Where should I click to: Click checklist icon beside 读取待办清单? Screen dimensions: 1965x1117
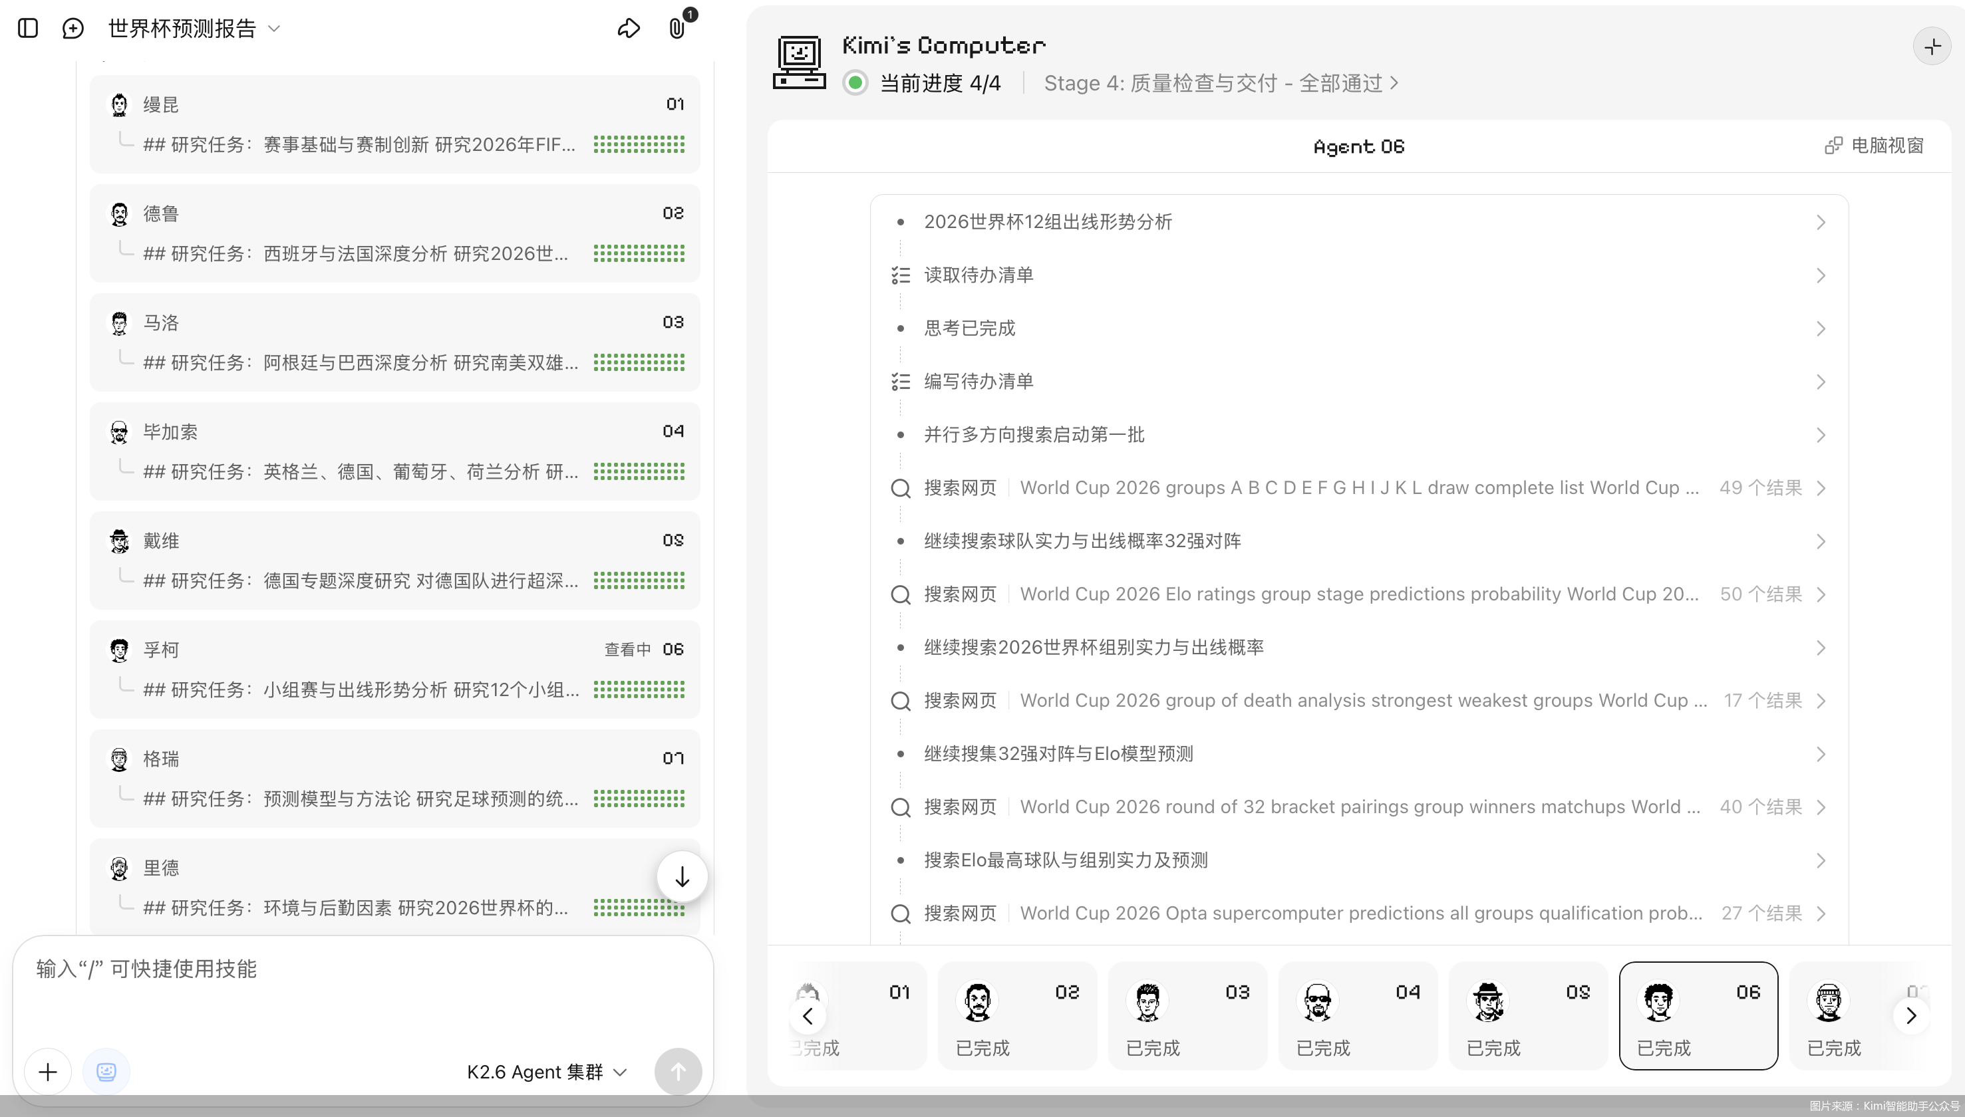point(901,275)
